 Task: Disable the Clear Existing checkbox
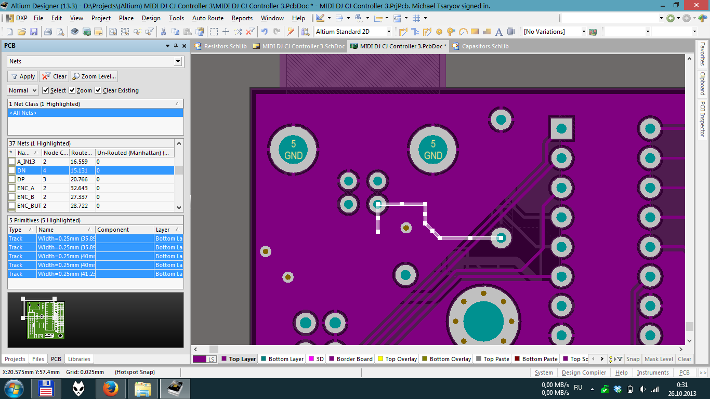pos(98,90)
